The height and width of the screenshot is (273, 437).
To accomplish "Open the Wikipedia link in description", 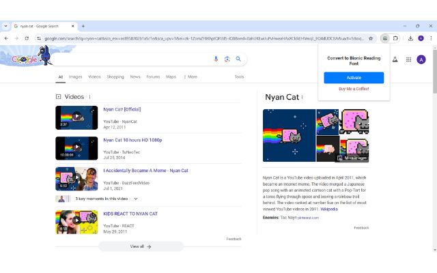I will coord(329,210).
